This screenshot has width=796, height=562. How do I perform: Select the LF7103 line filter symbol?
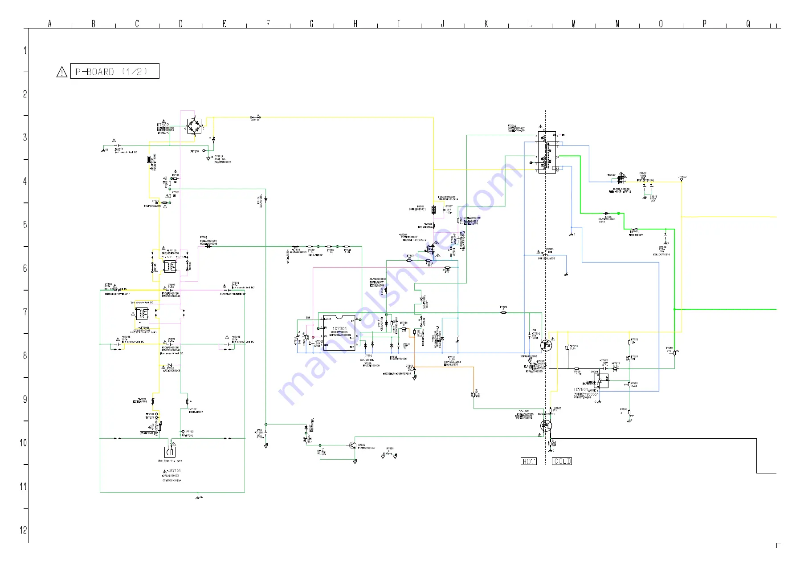tap(169, 266)
